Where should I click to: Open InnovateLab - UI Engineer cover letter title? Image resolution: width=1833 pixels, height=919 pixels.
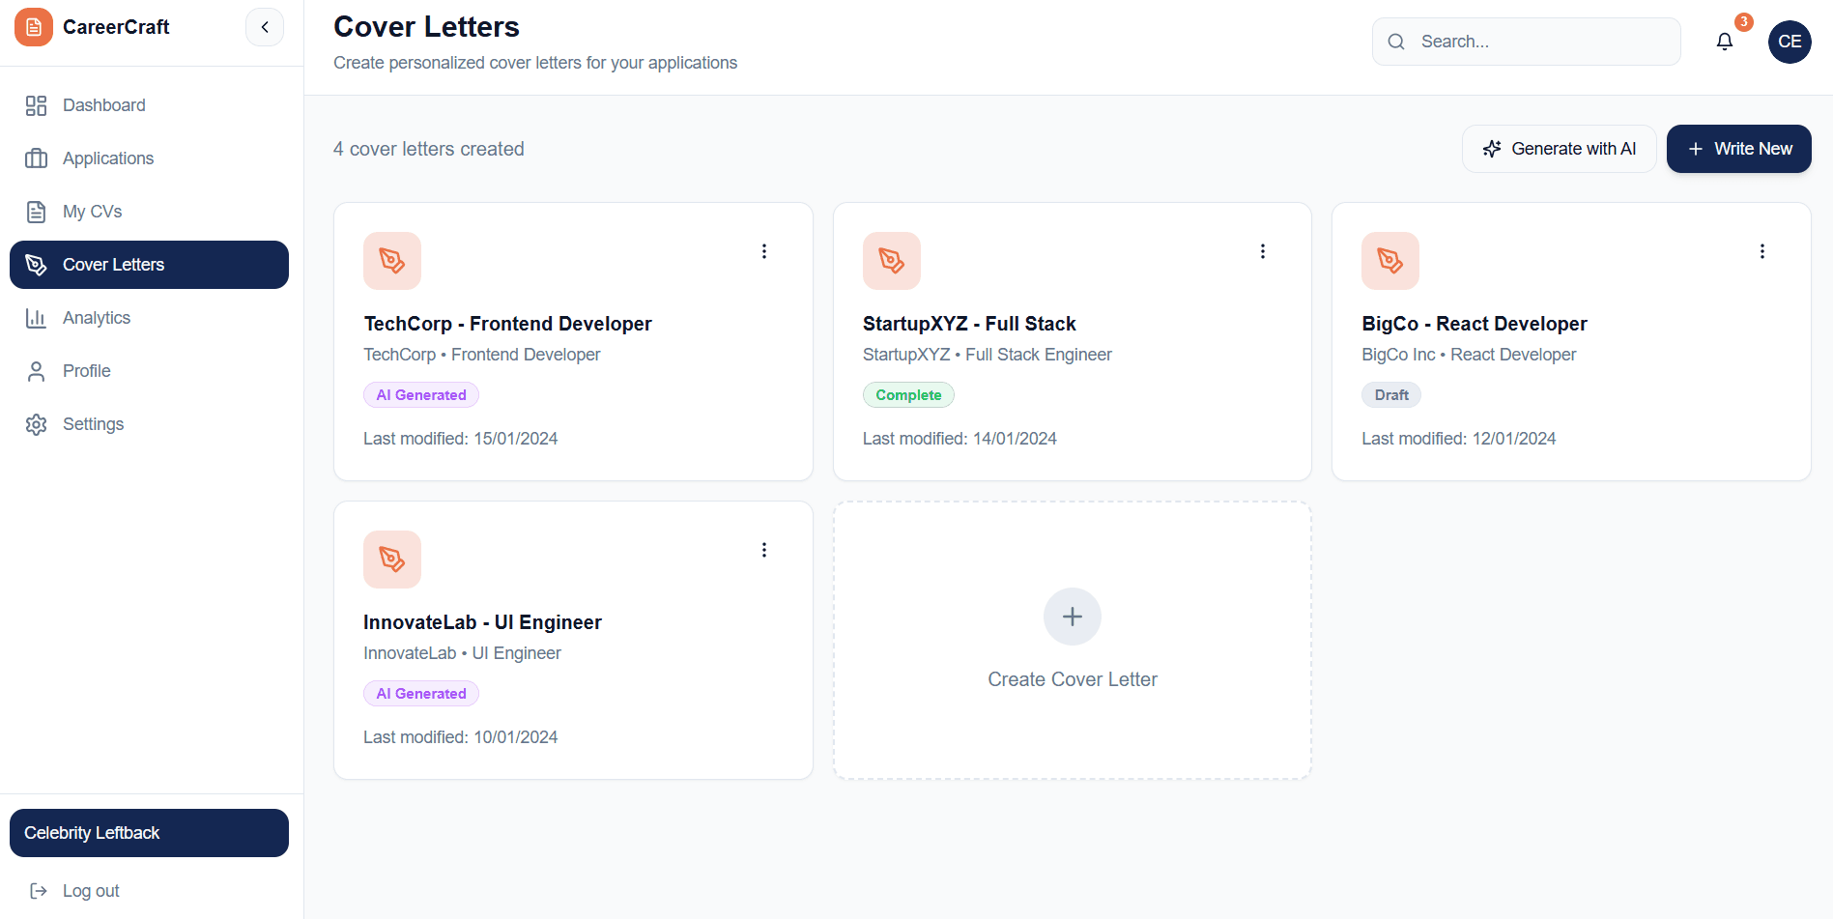(482, 622)
